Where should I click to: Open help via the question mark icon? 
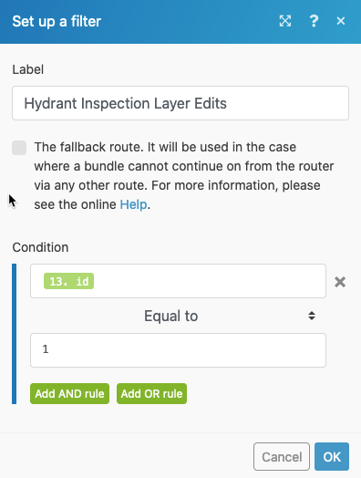(x=314, y=21)
